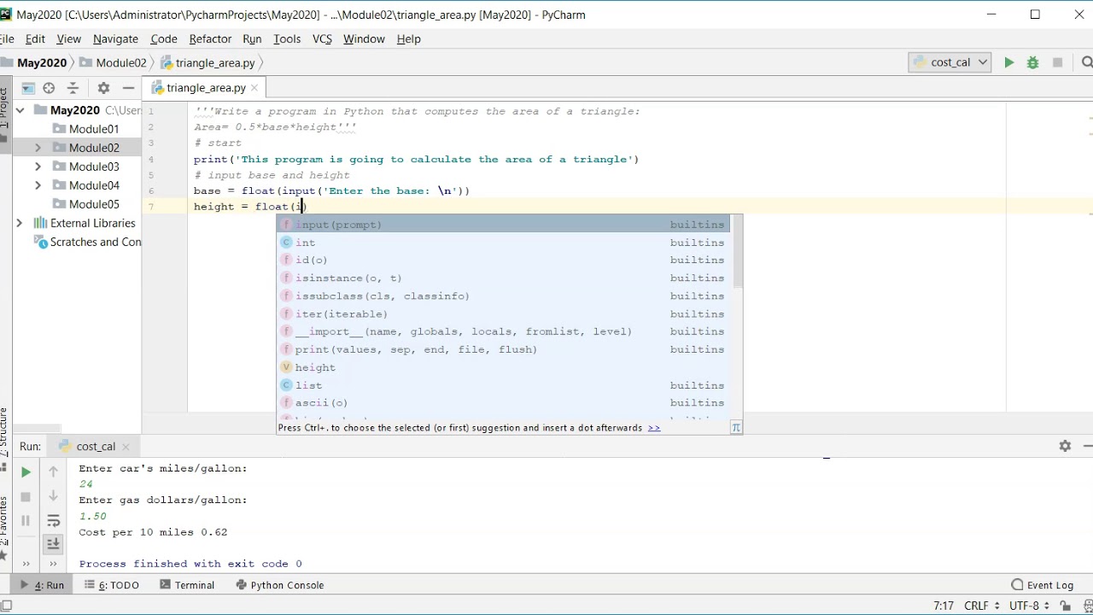Rerun cost_cal in the Run panel
The image size is (1093, 615).
[x=26, y=471]
